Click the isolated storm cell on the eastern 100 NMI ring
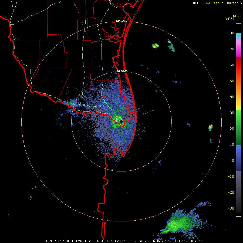The width and height of the screenshot is (243, 243). 210,127
